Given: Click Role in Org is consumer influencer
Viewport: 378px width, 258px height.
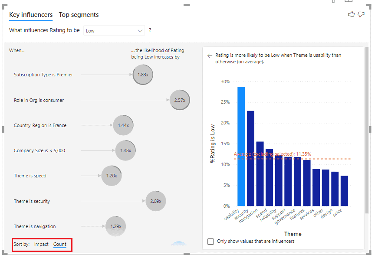Looking at the screenshot, I should point(180,100).
